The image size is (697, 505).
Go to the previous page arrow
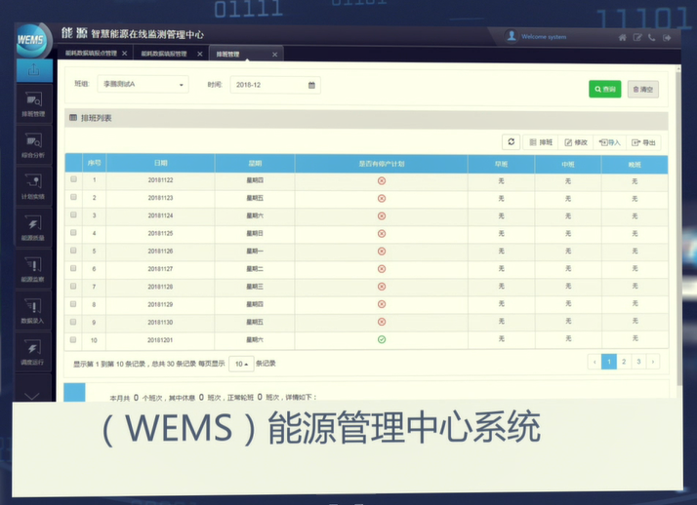[594, 362]
